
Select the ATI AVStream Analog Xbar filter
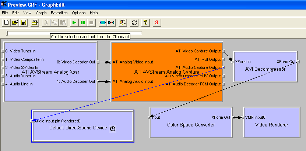(50, 72)
